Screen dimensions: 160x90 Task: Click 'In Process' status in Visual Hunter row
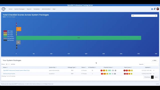(84, 73)
